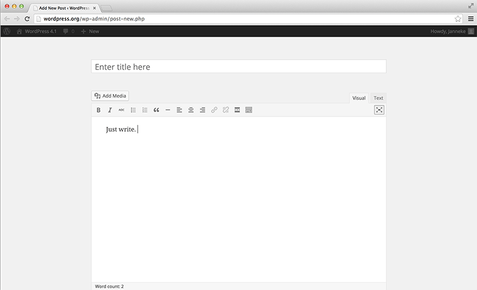Click the WordPress logo in admin bar

coord(7,32)
